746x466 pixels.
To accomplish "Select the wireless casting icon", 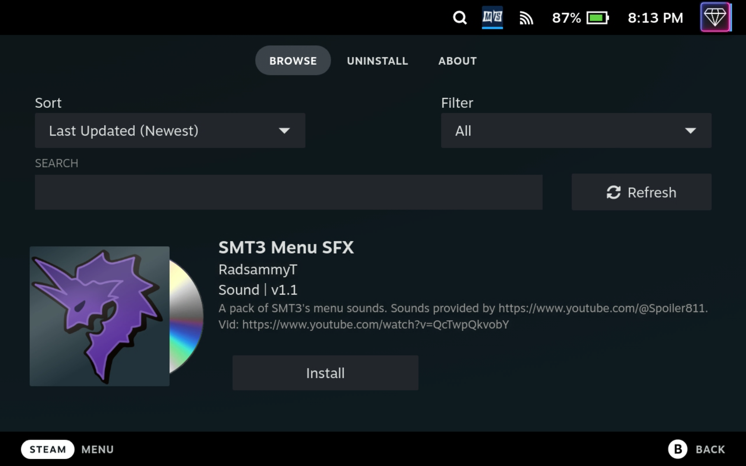I will (x=526, y=18).
